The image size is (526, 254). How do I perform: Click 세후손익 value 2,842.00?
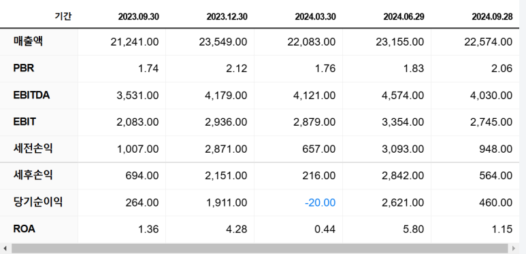point(403,176)
